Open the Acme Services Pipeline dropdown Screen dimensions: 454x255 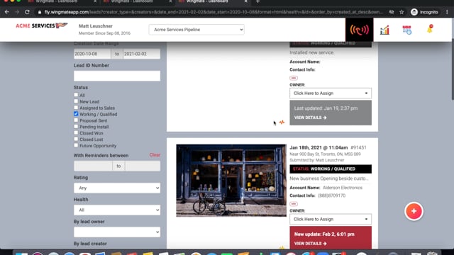196,30
